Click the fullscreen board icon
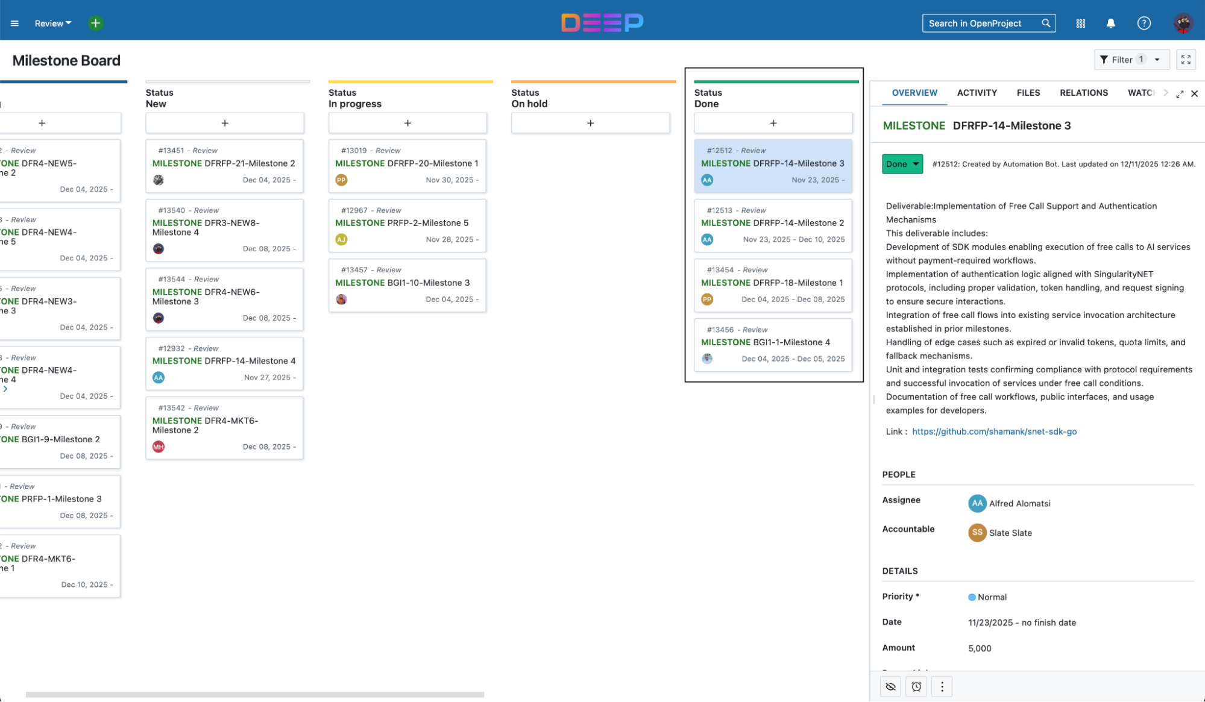This screenshot has width=1205, height=702. click(1186, 60)
